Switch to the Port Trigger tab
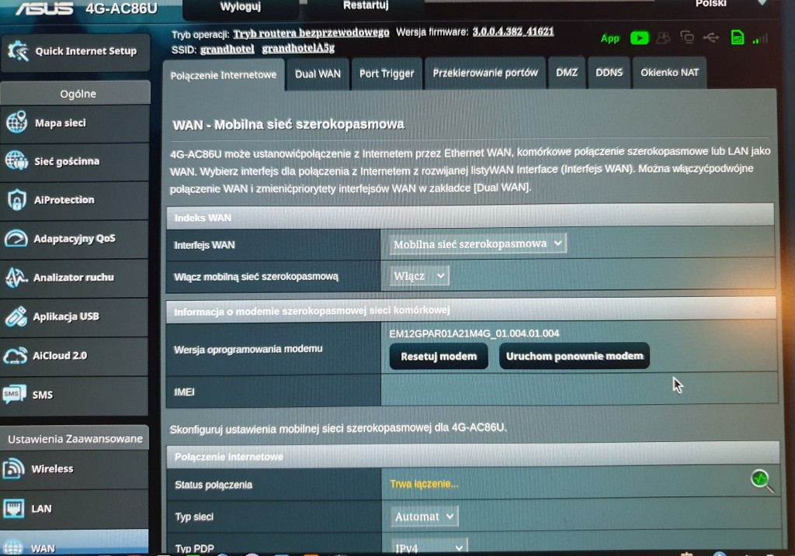795x556 pixels. [386, 74]
